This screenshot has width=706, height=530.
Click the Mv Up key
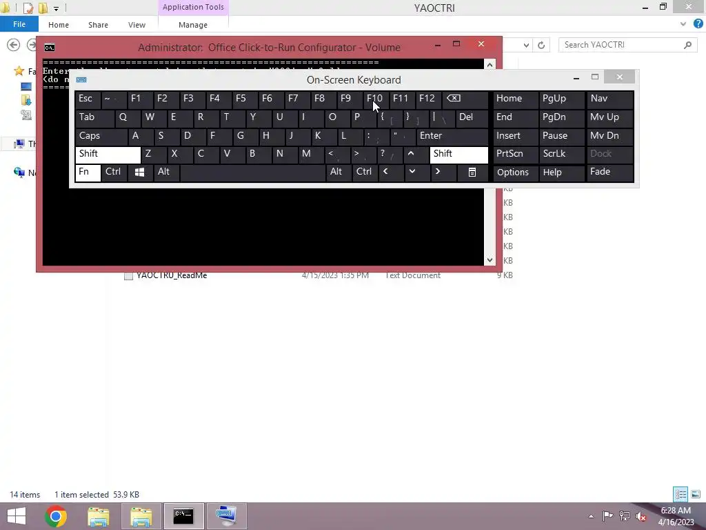click(610, 117)
